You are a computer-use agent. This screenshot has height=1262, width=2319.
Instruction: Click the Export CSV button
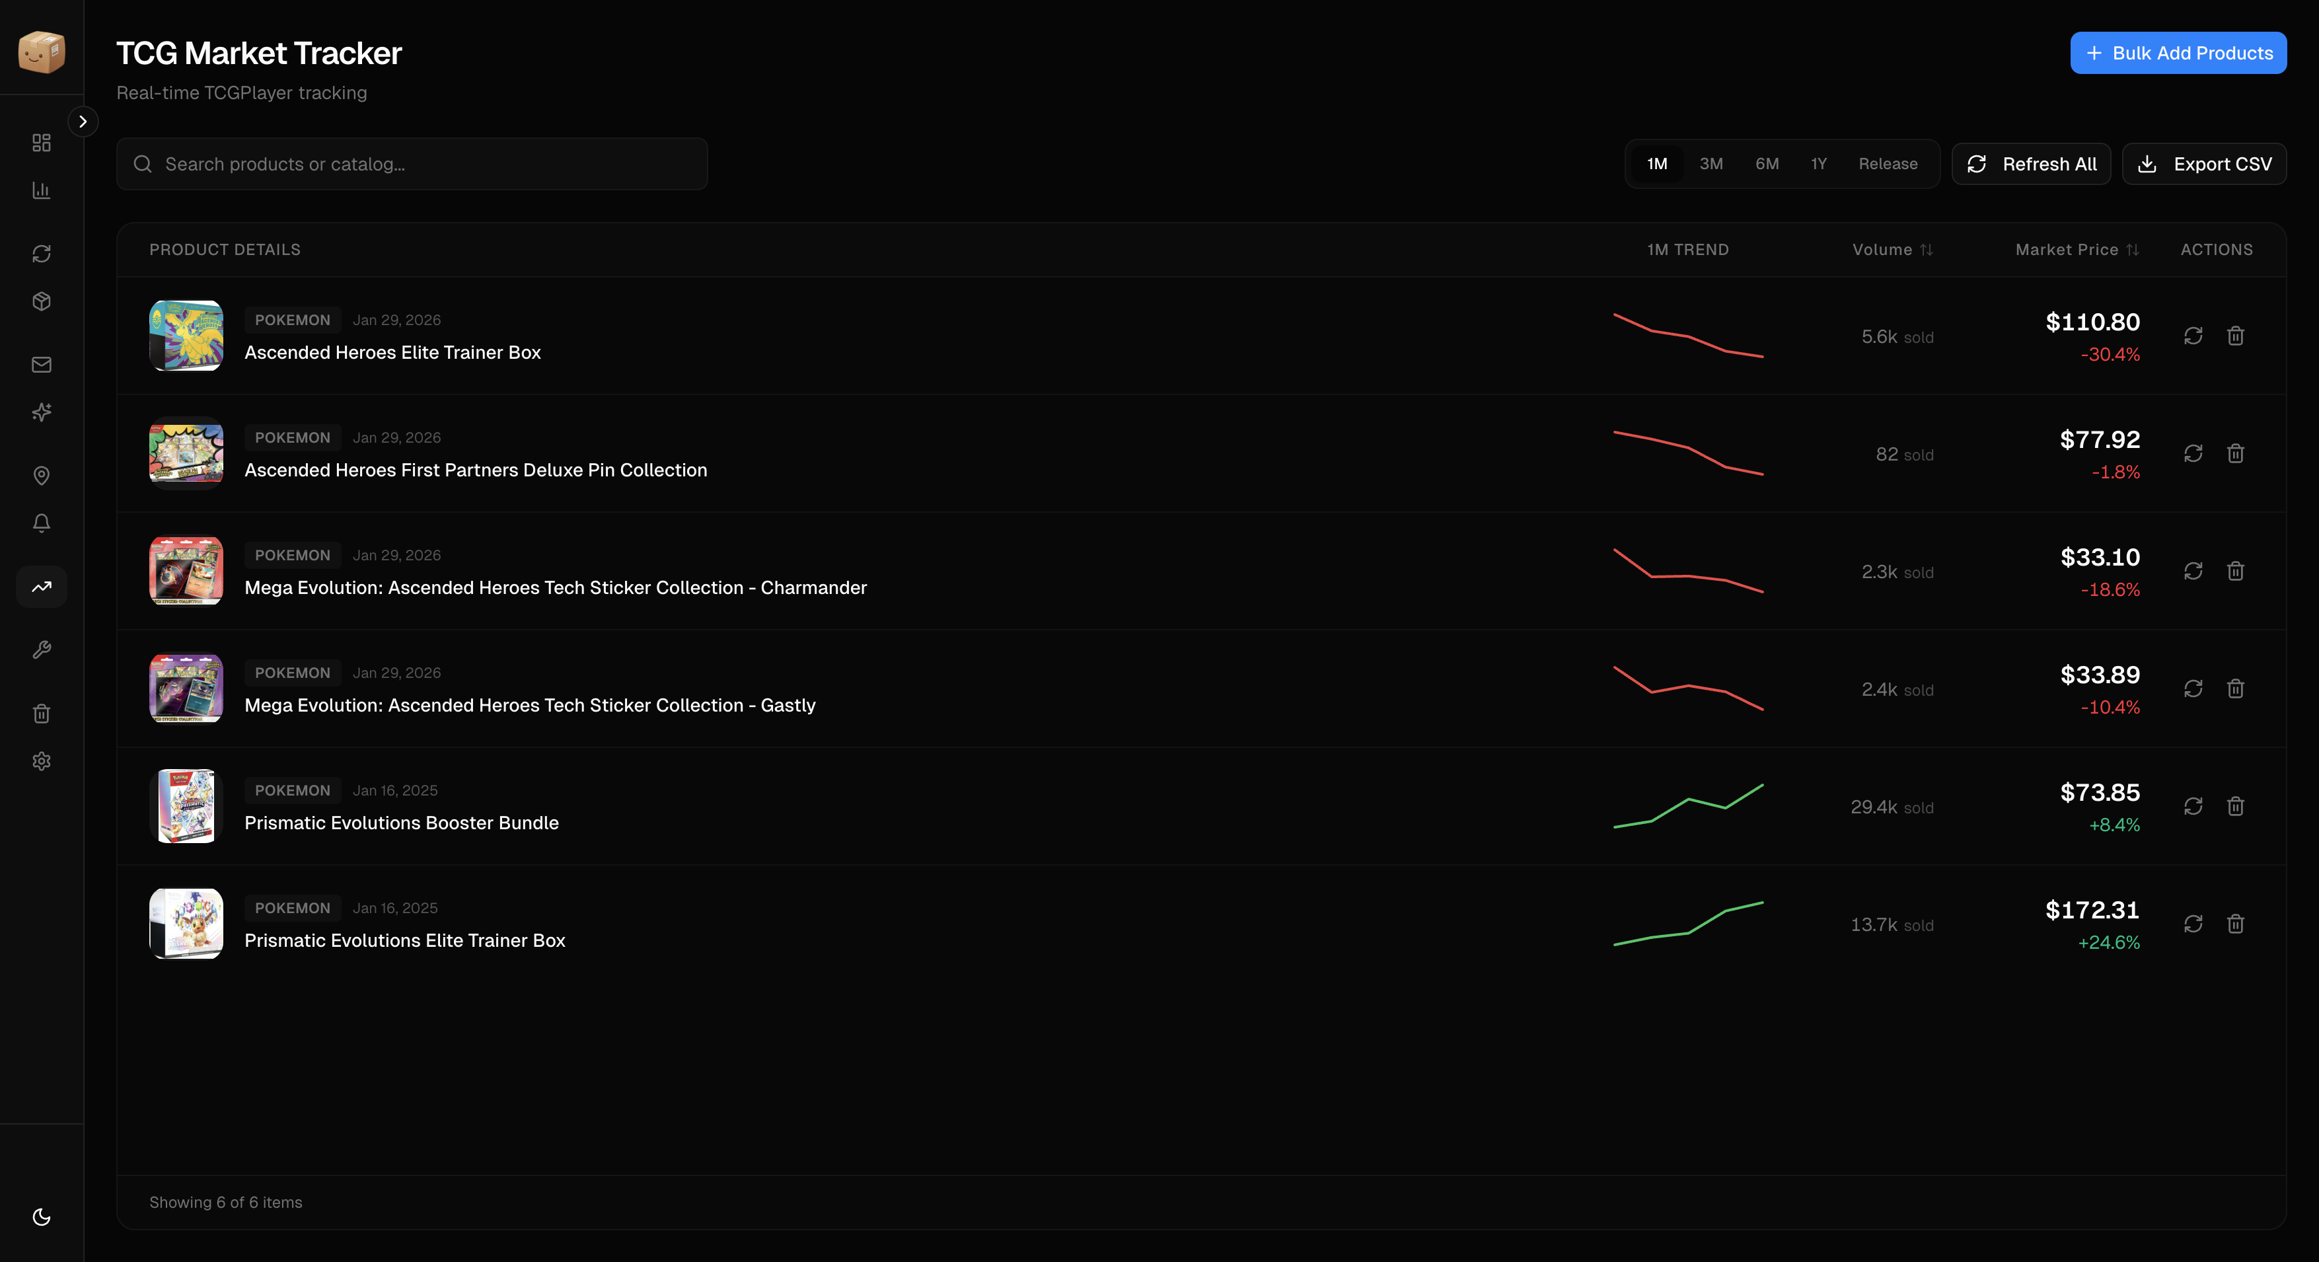pos(2204,164)
